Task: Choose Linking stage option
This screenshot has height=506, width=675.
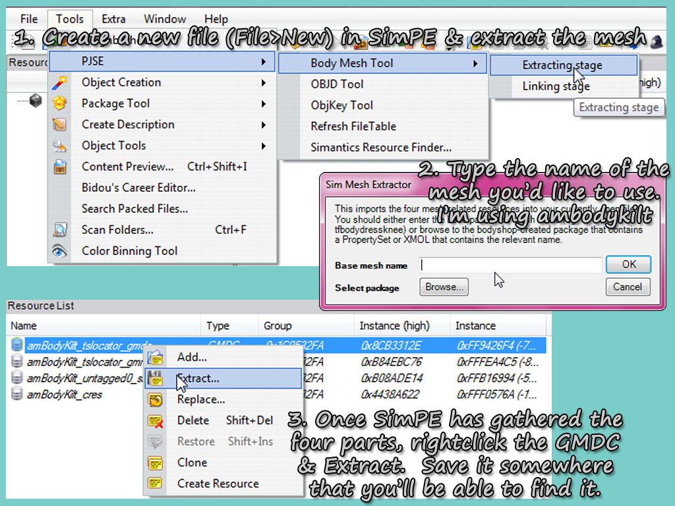Action: [564, 86]
